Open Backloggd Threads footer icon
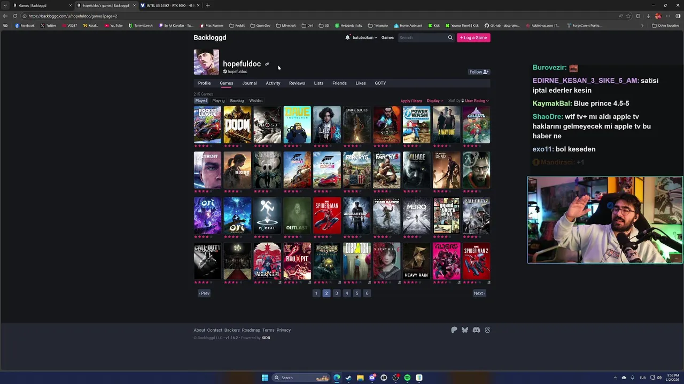This screenshot has width=684, height=384. pos(487,330)
